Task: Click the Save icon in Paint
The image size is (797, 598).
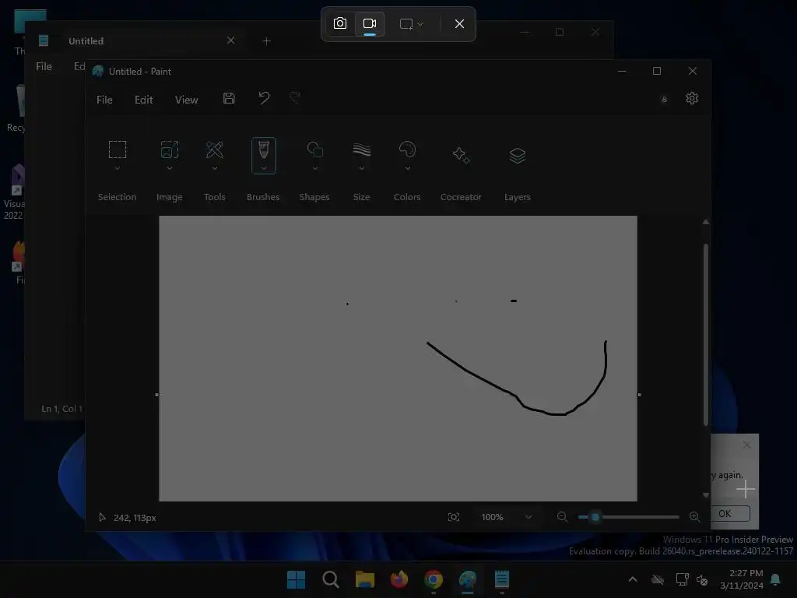Action: pos(229,98)
